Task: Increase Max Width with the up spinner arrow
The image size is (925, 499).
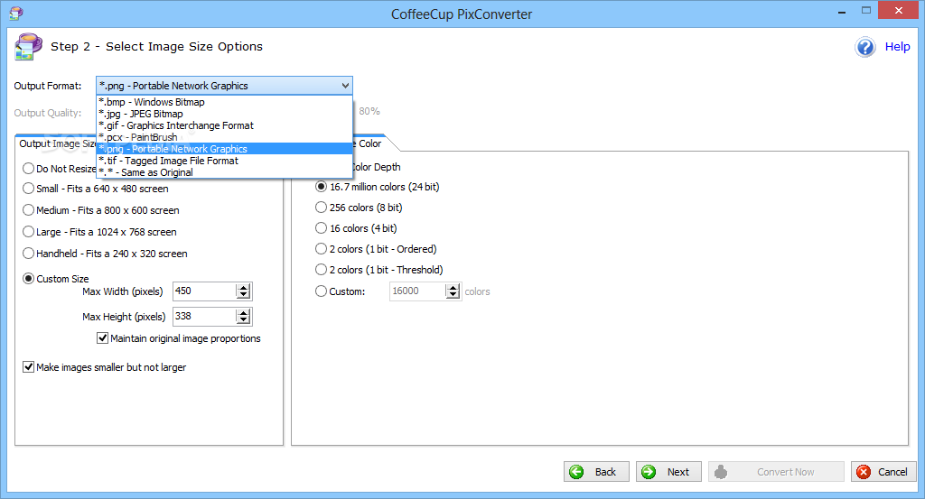Action: tap(243, 288)
